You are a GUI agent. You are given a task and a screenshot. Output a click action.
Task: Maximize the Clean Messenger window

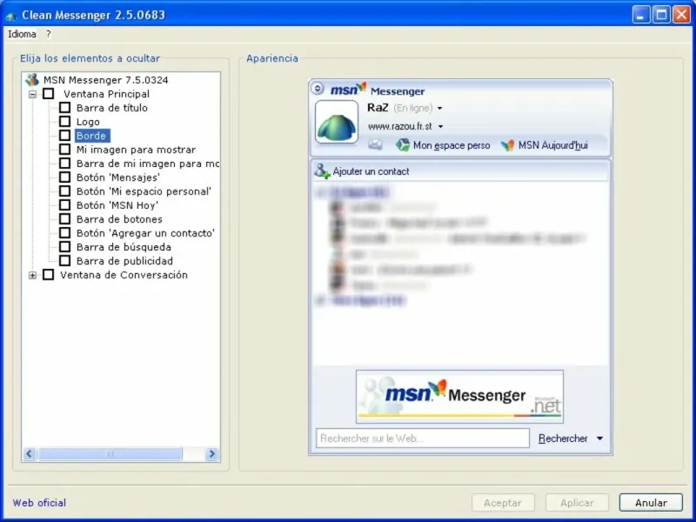click(x=661, y=15)
